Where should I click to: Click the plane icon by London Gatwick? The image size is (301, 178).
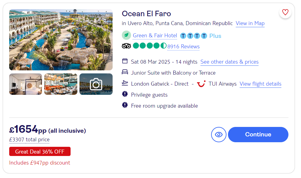[x=125, y=83]
